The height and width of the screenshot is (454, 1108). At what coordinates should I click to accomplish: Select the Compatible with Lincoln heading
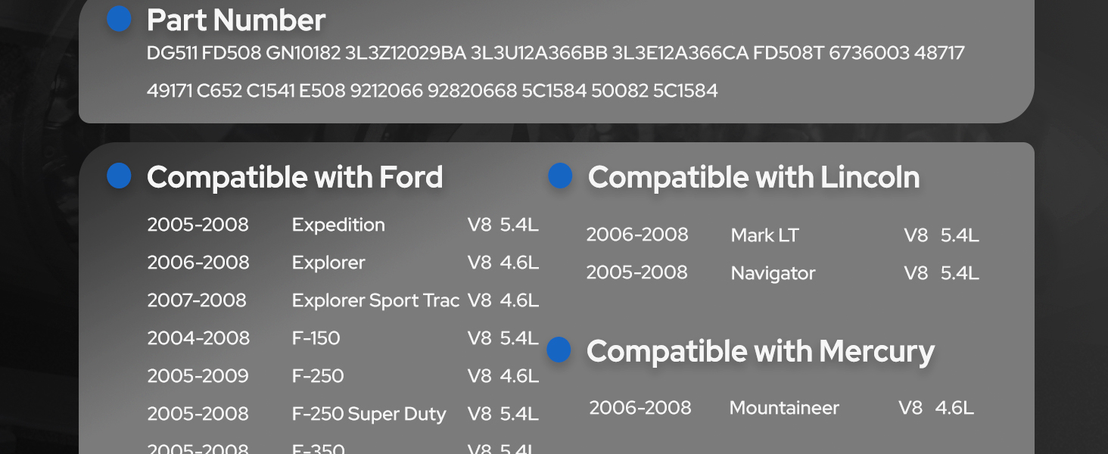click(x=753, y=178)
